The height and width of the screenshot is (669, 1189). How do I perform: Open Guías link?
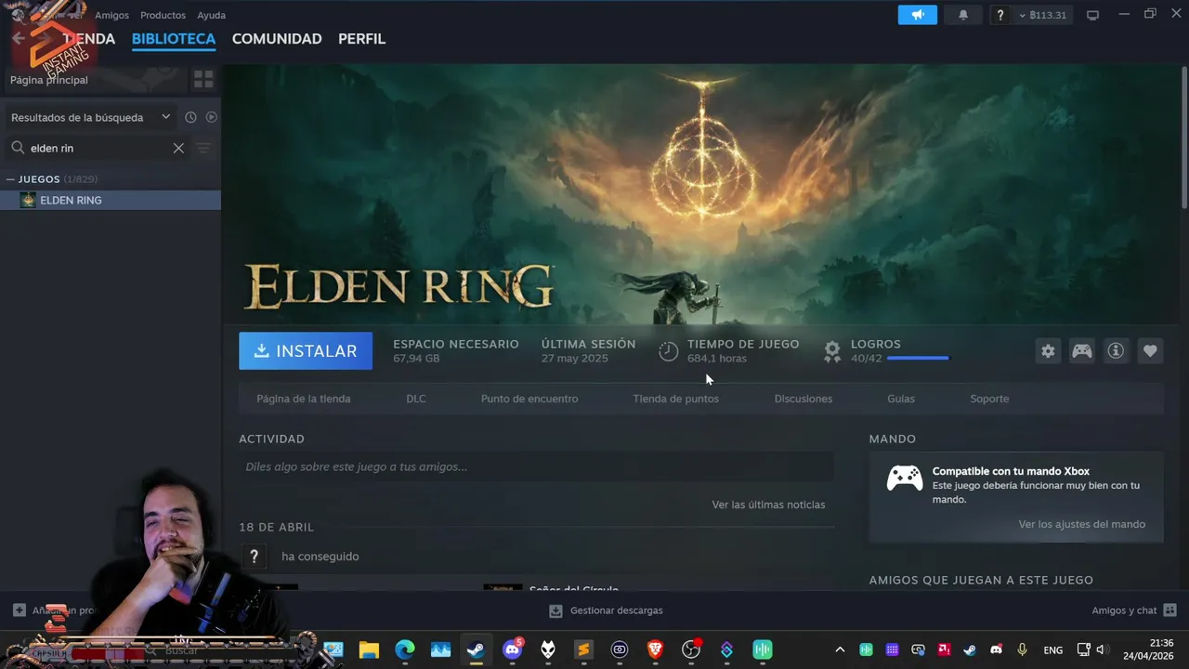[x=901, y=399]
